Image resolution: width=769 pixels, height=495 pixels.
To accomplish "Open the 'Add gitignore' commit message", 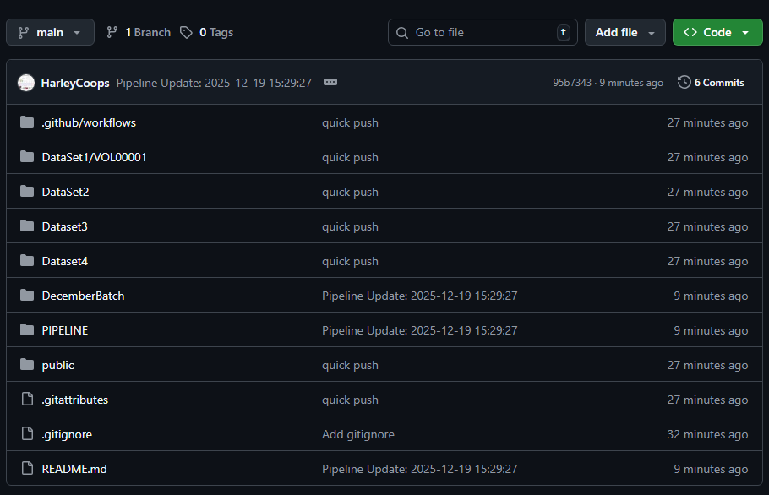I will (357, 434).
